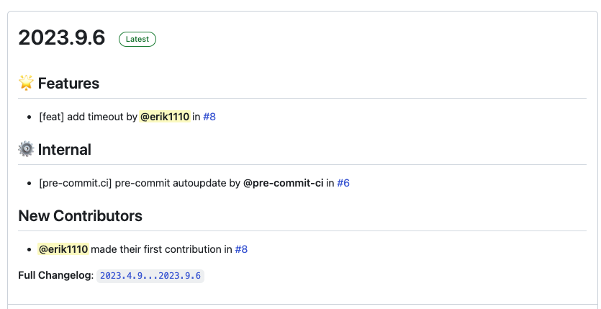
Task: Click the Internal section heading
Action: point(64,150)
